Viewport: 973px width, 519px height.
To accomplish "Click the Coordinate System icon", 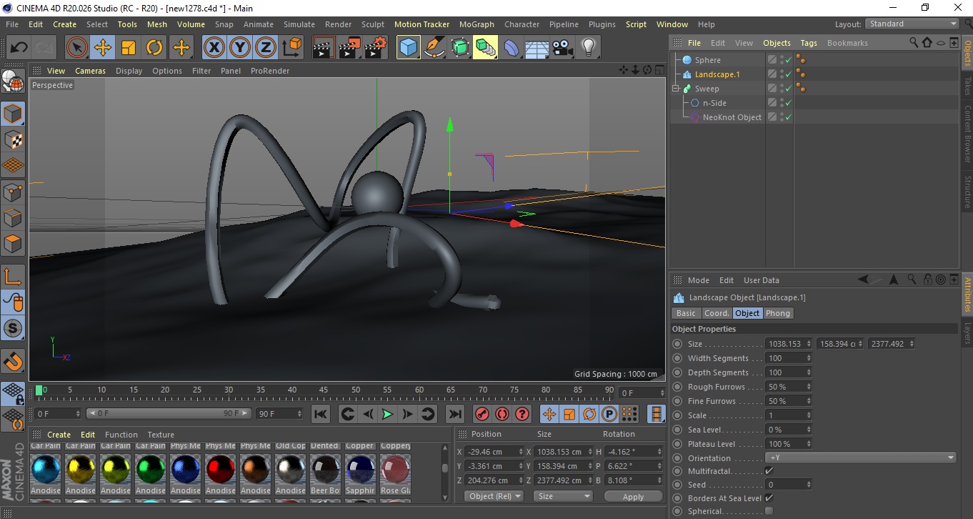I will point(291,48).
